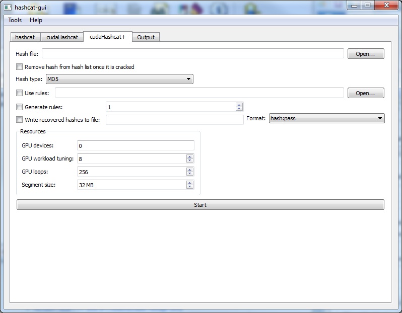This screenshot has width=402, height=313.
Task: Enable remove hash once cracked checkbox
Action: (x=19, y=67)
